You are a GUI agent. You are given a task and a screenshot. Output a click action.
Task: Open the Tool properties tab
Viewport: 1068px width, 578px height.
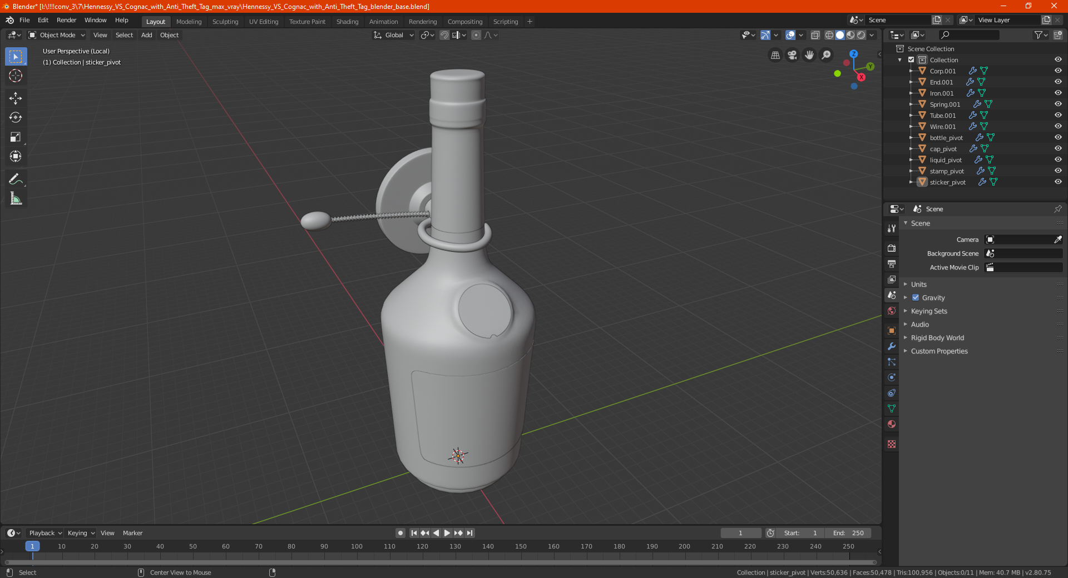pyautogui.click(x=892, y=228)
